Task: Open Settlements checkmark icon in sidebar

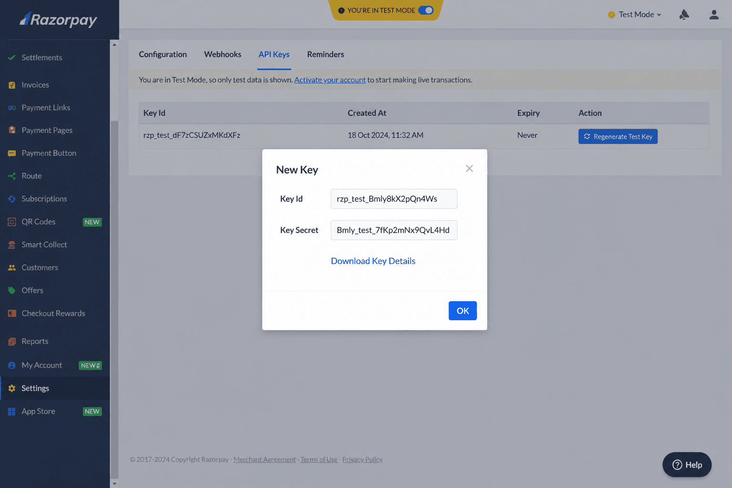Action: (x=12, y=58)
